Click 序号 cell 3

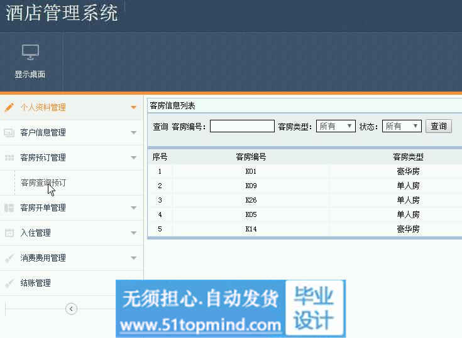click(160, 200)
